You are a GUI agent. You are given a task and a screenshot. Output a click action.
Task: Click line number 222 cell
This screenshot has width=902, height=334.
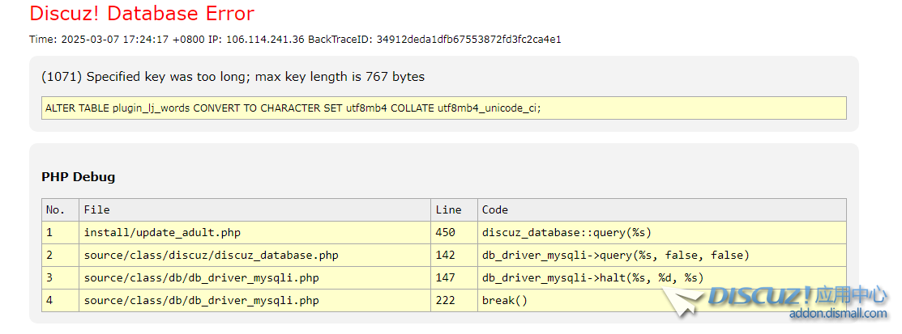[446, 300]
